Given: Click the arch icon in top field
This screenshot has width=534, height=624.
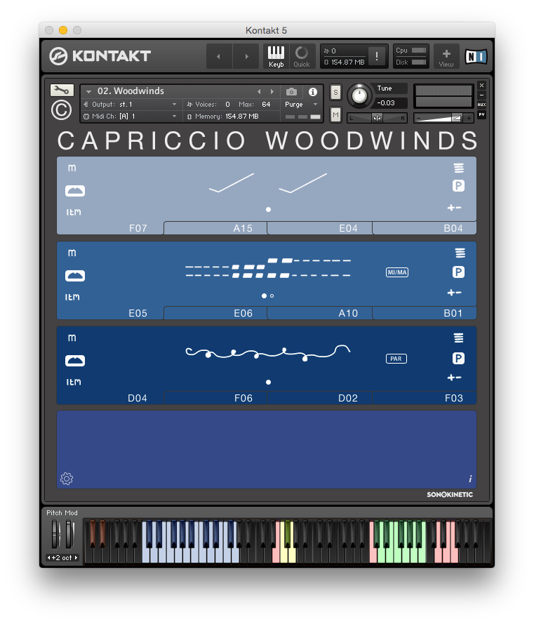Looking at the screenshot, I should 75,191.
